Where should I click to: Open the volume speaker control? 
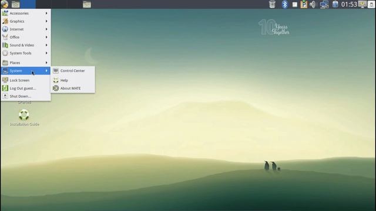[313, 4]
